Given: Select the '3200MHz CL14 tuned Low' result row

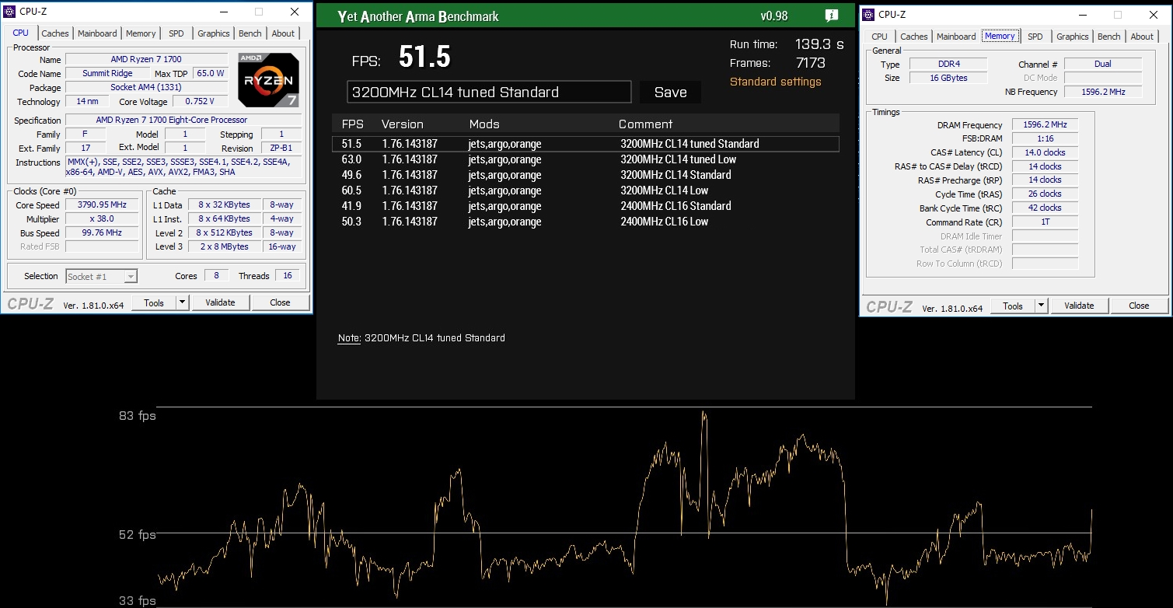Looking at the screenshot, I should (x=585, y=159).
